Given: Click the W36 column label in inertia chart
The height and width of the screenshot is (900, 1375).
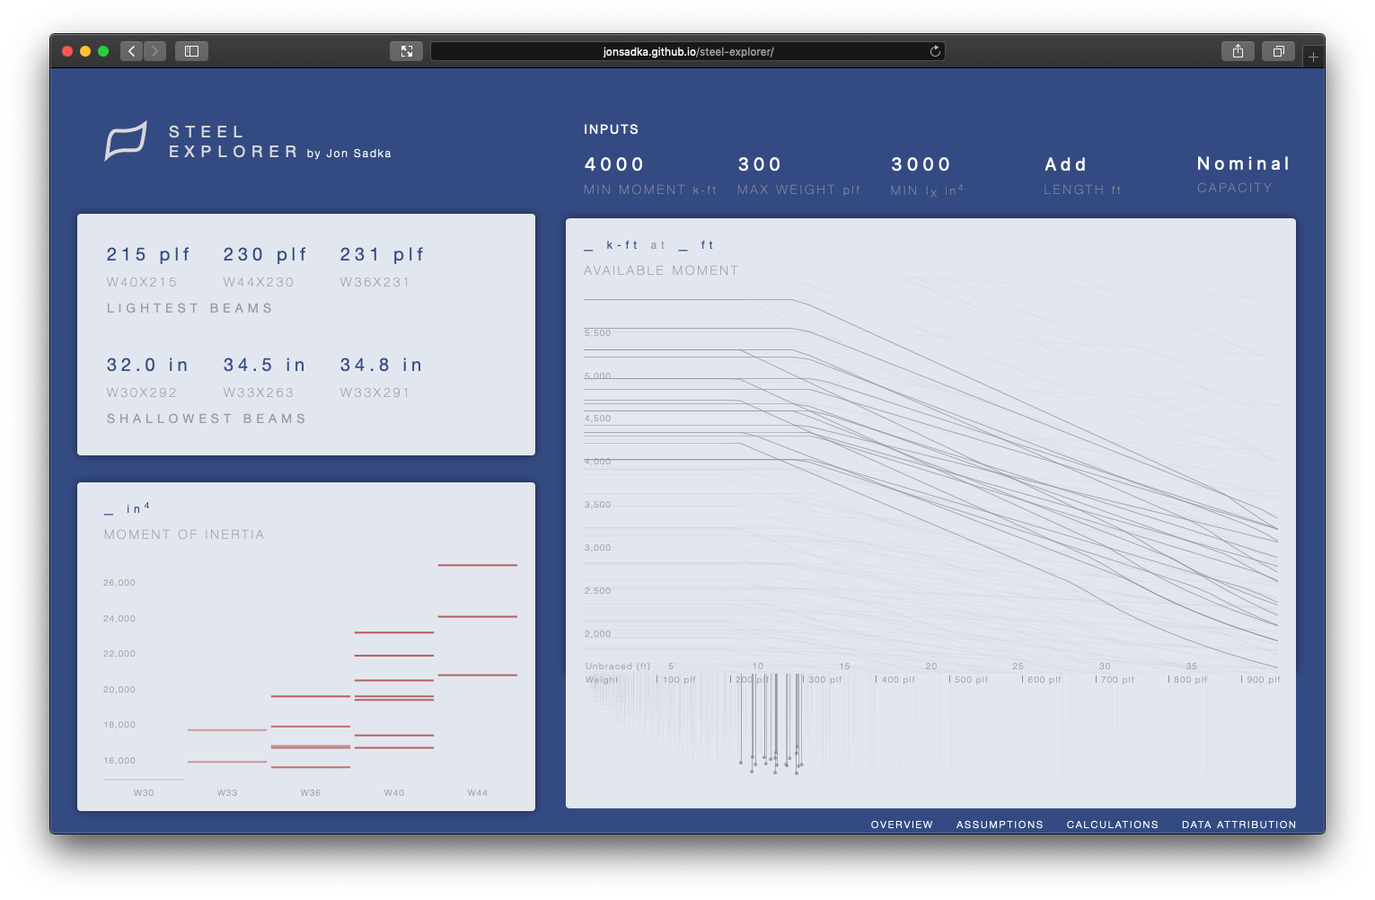Looking at the screenshot, I should [311, 793].
